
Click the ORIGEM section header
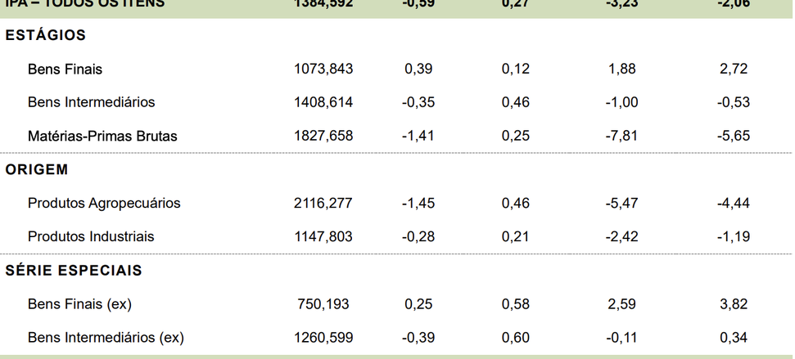coord(37,169)
